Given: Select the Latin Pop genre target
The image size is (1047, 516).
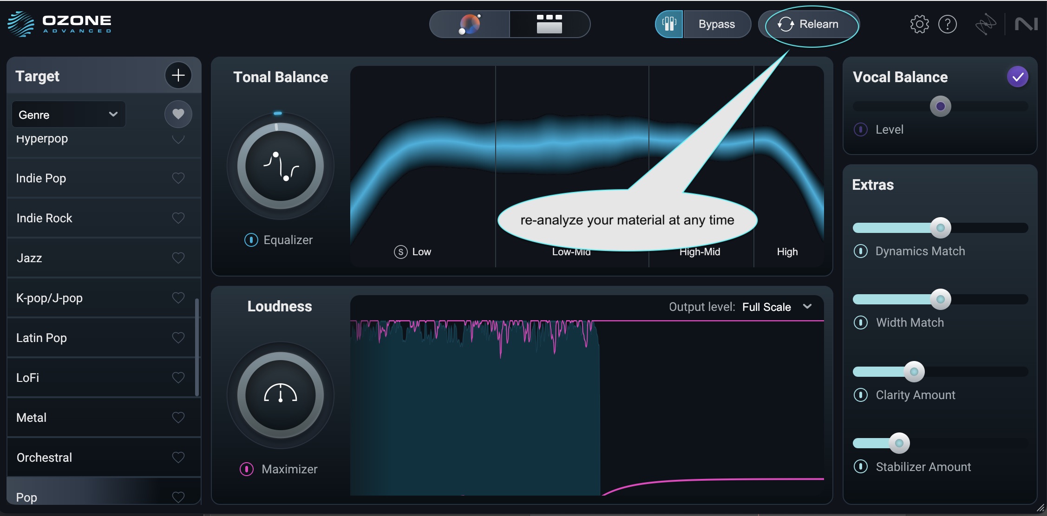Looking at the screenshot, I should pos(104,338).
